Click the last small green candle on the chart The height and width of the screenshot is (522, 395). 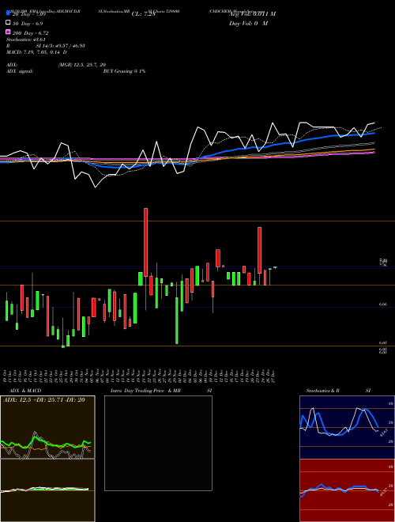(275, 267)
